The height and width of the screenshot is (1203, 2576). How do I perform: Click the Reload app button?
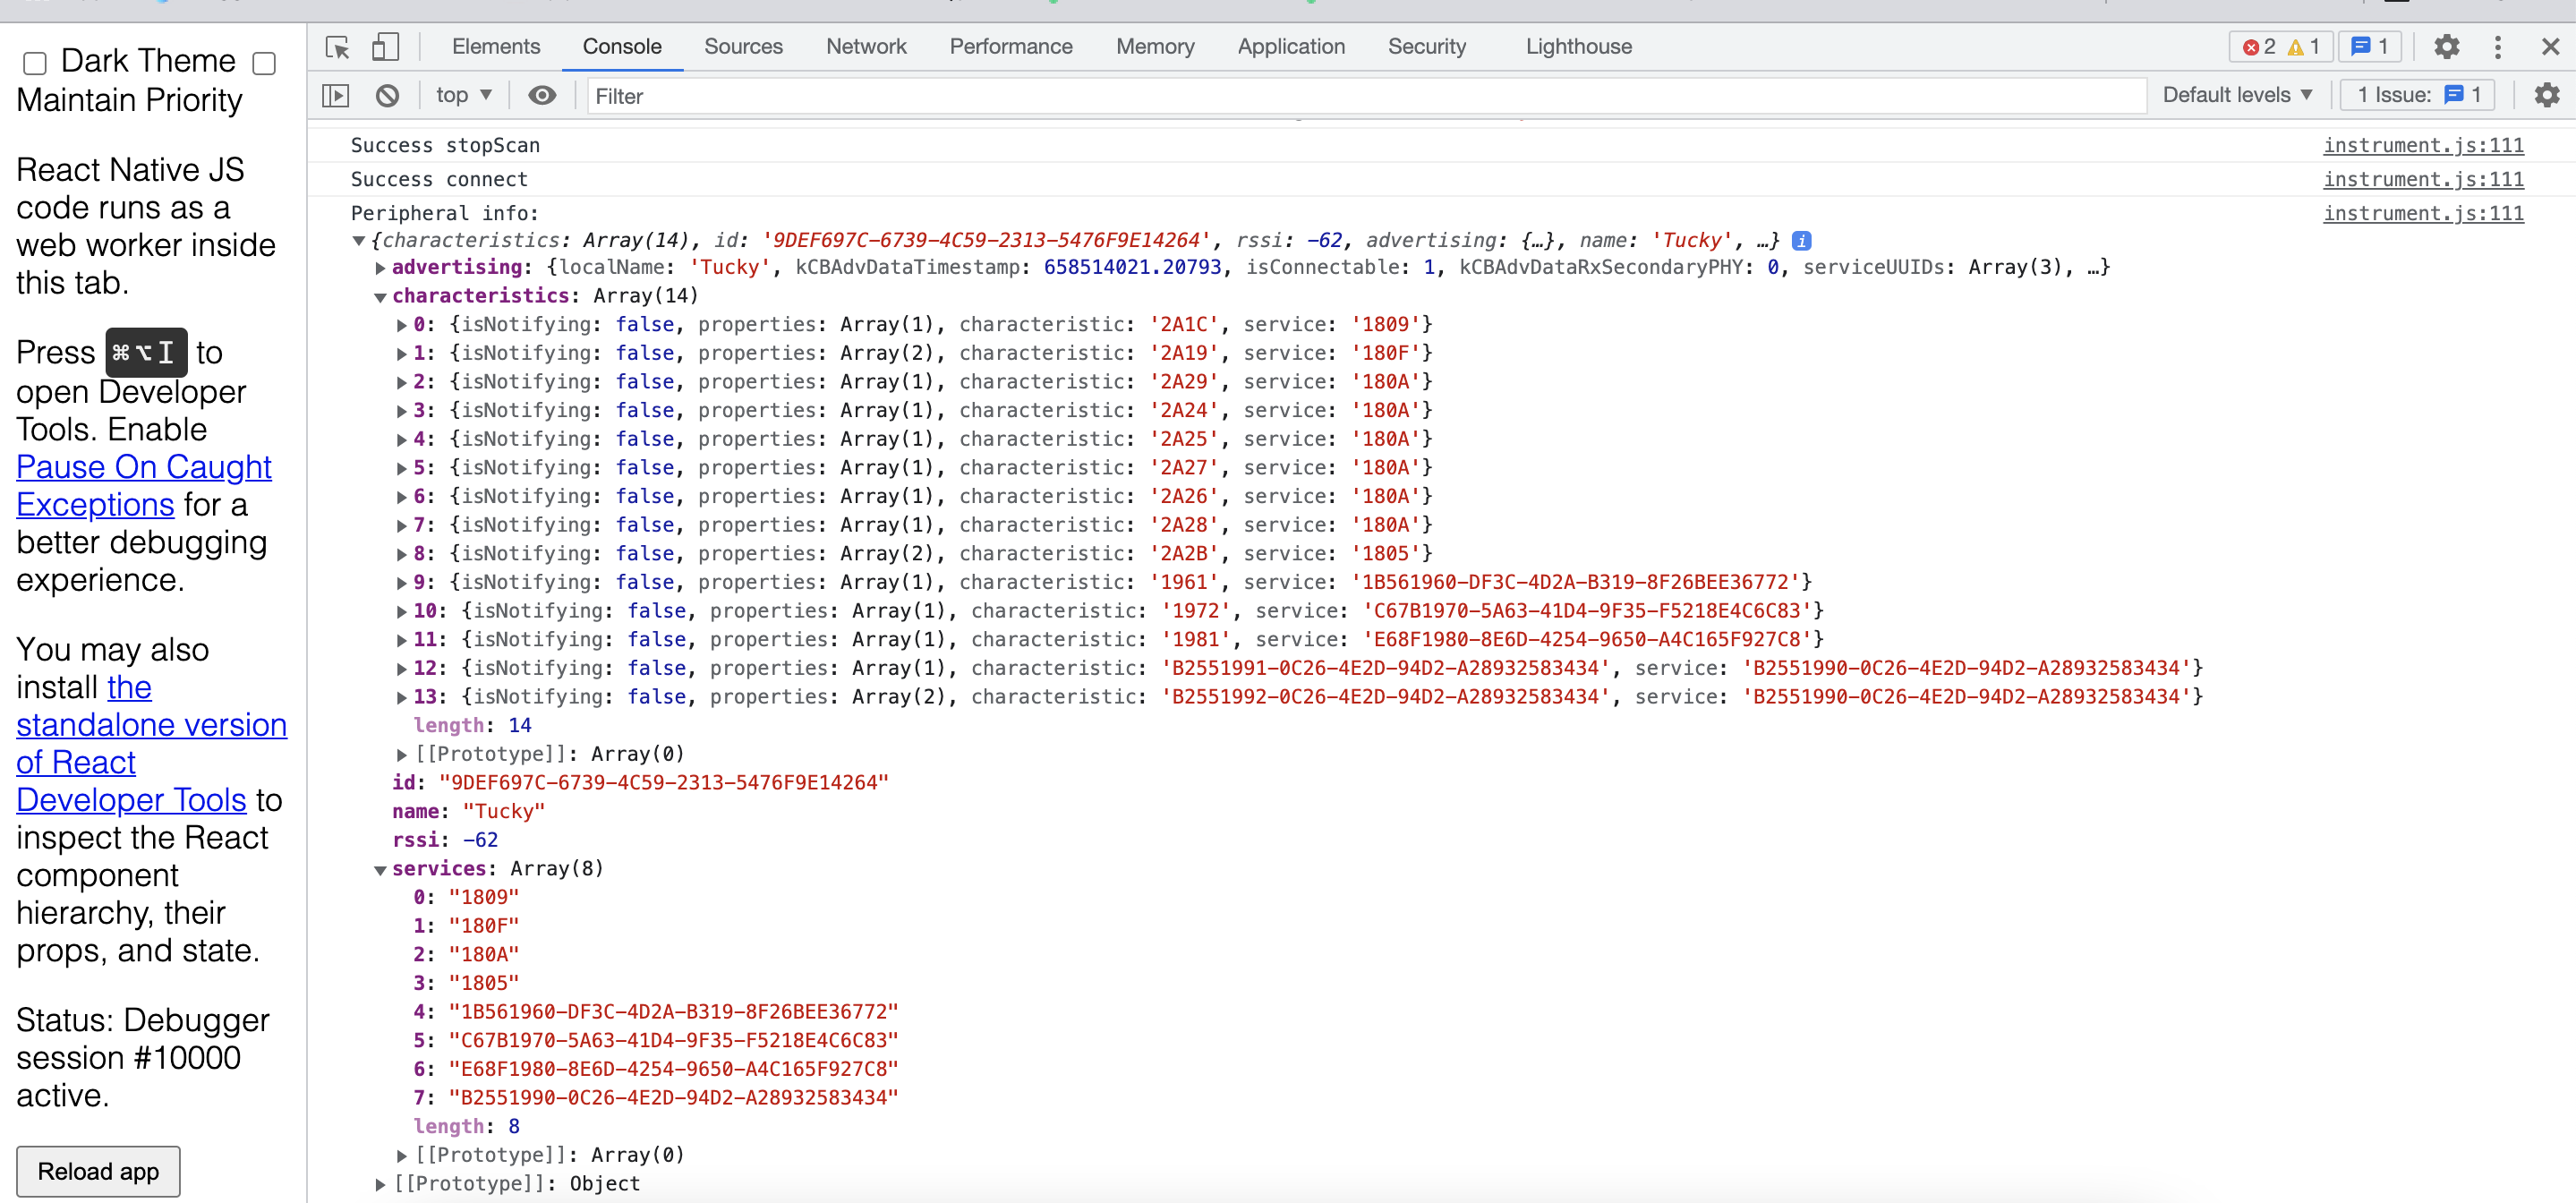[97, 1171]
